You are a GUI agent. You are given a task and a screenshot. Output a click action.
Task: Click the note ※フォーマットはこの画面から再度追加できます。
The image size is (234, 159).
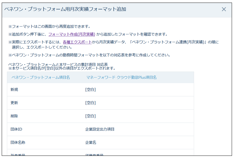49,26
